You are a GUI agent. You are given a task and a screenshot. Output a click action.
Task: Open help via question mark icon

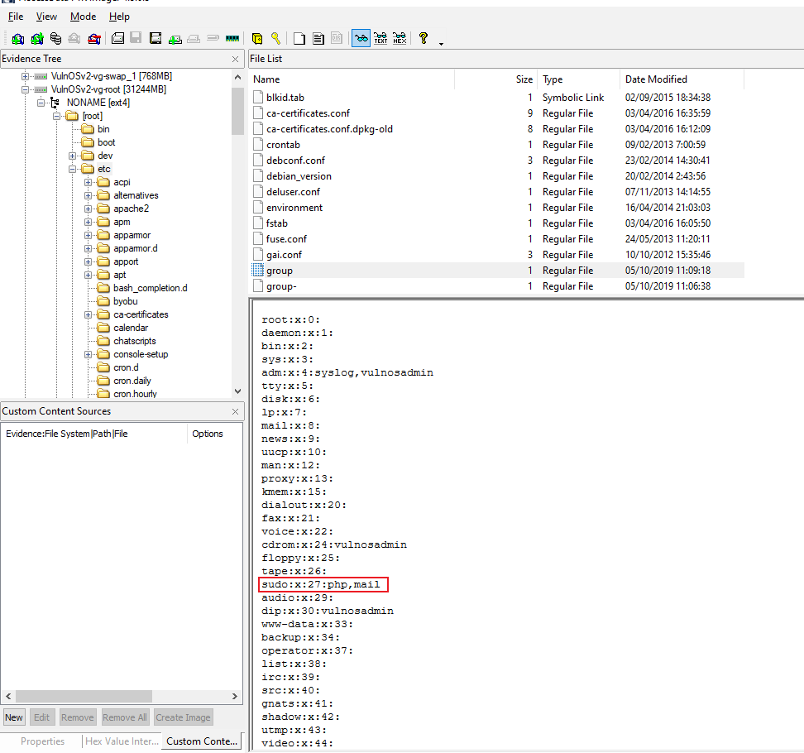click(423, 39)
